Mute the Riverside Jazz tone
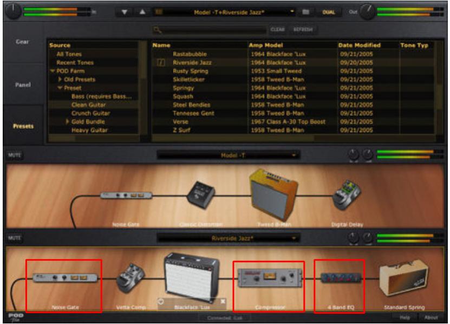Image resolution: width=450 pixels, height=324 pixels. pos(14,238)
